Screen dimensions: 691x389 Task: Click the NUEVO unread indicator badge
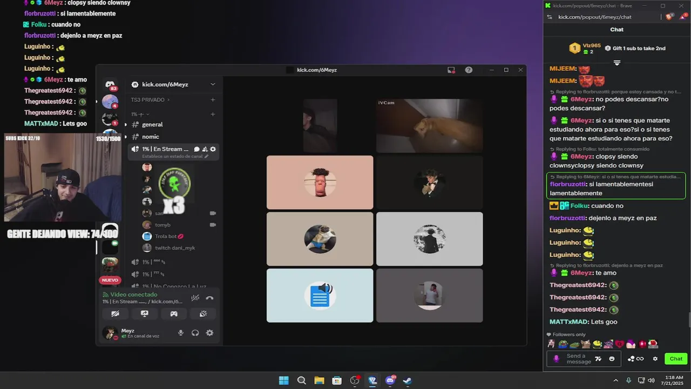110,280
